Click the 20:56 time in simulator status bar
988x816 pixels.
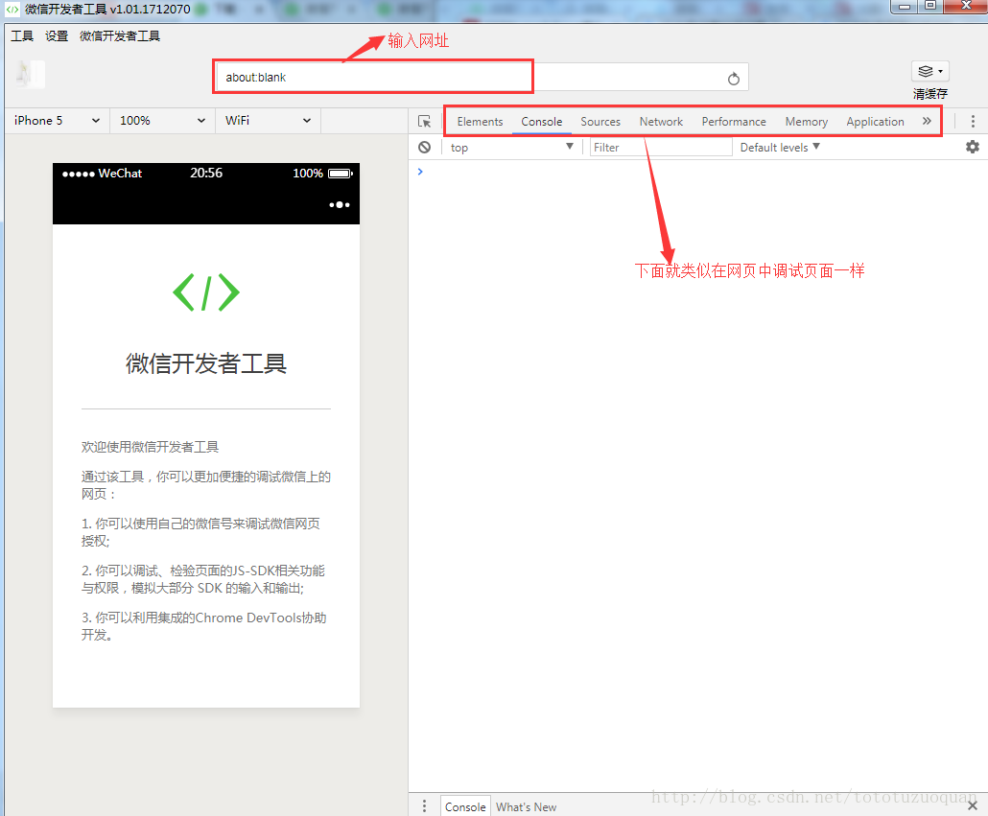[206, 174]
